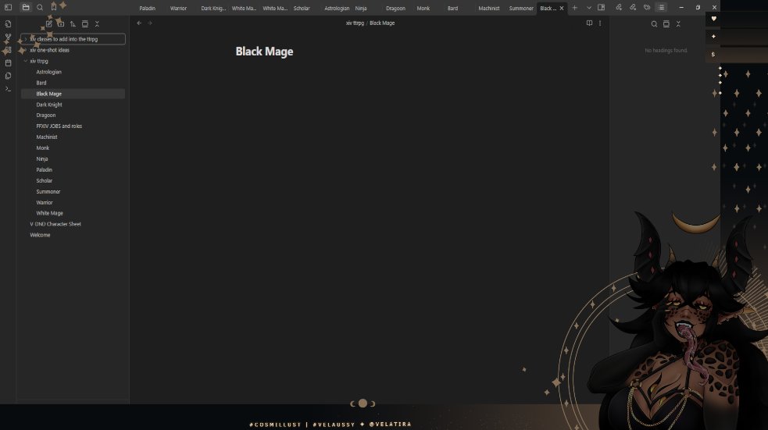Open the tab list dropdown arrow

tap(589, 8)
